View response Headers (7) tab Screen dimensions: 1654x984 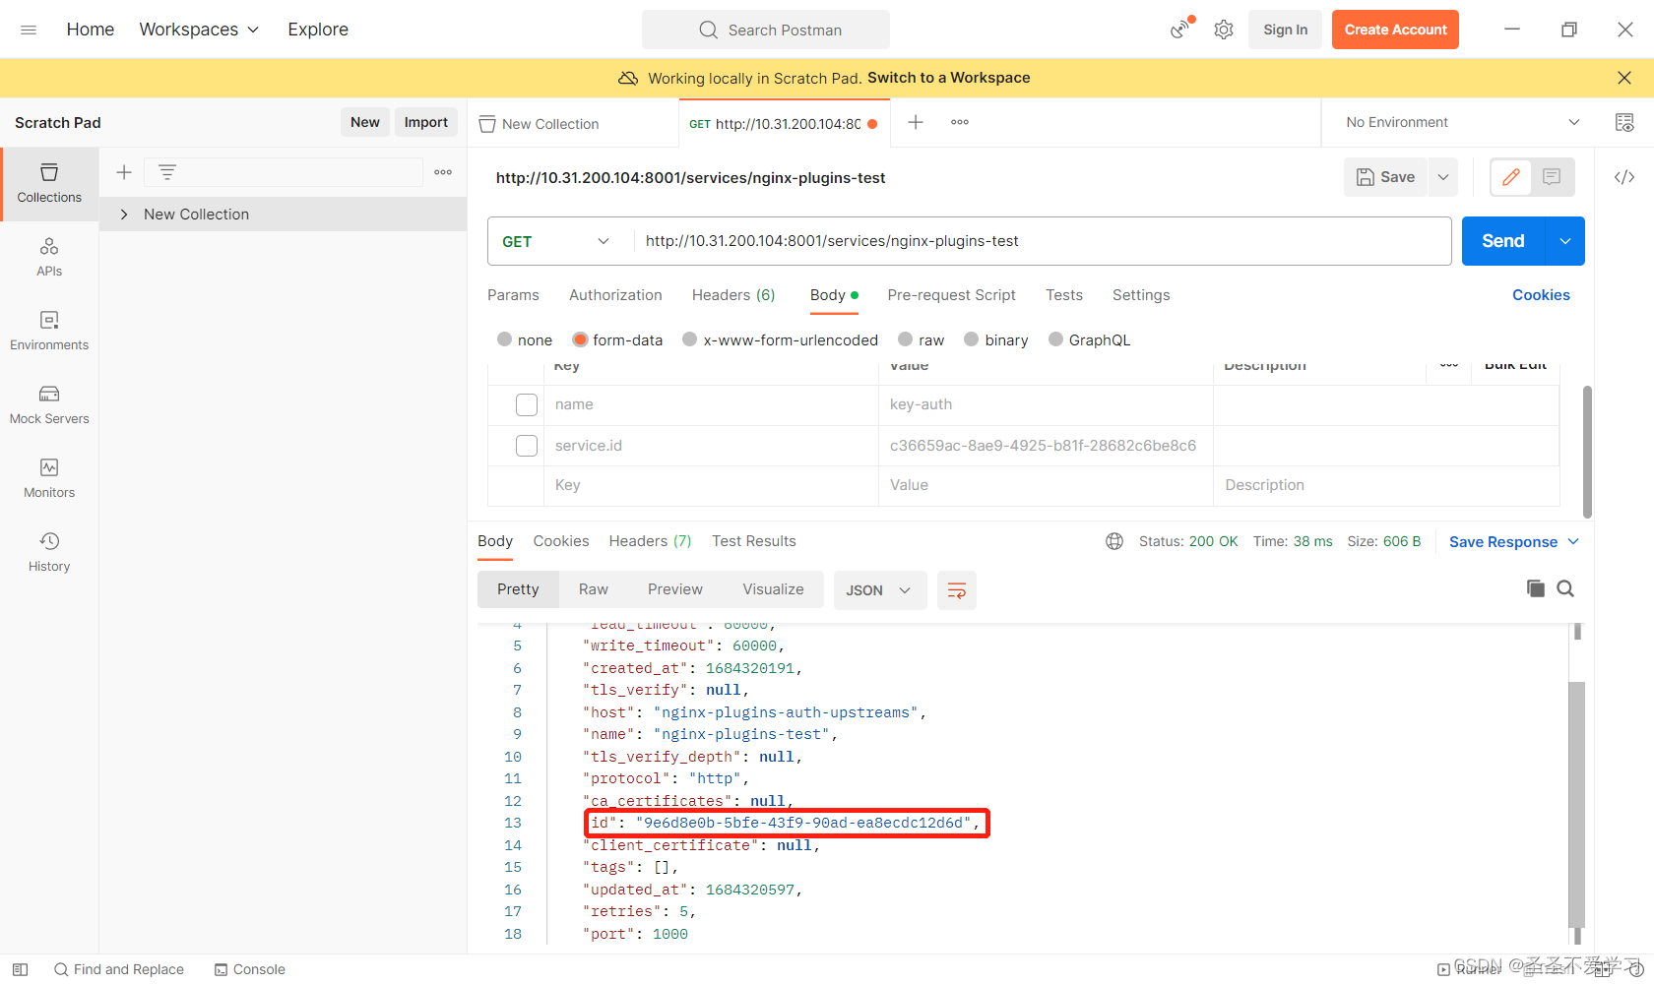(x=650, y=541)
